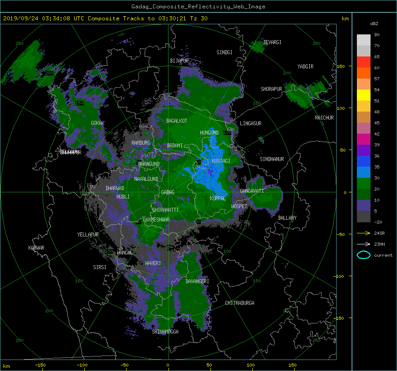
Task: Click the KOPPAL town label
Action: tap(218, 199)
